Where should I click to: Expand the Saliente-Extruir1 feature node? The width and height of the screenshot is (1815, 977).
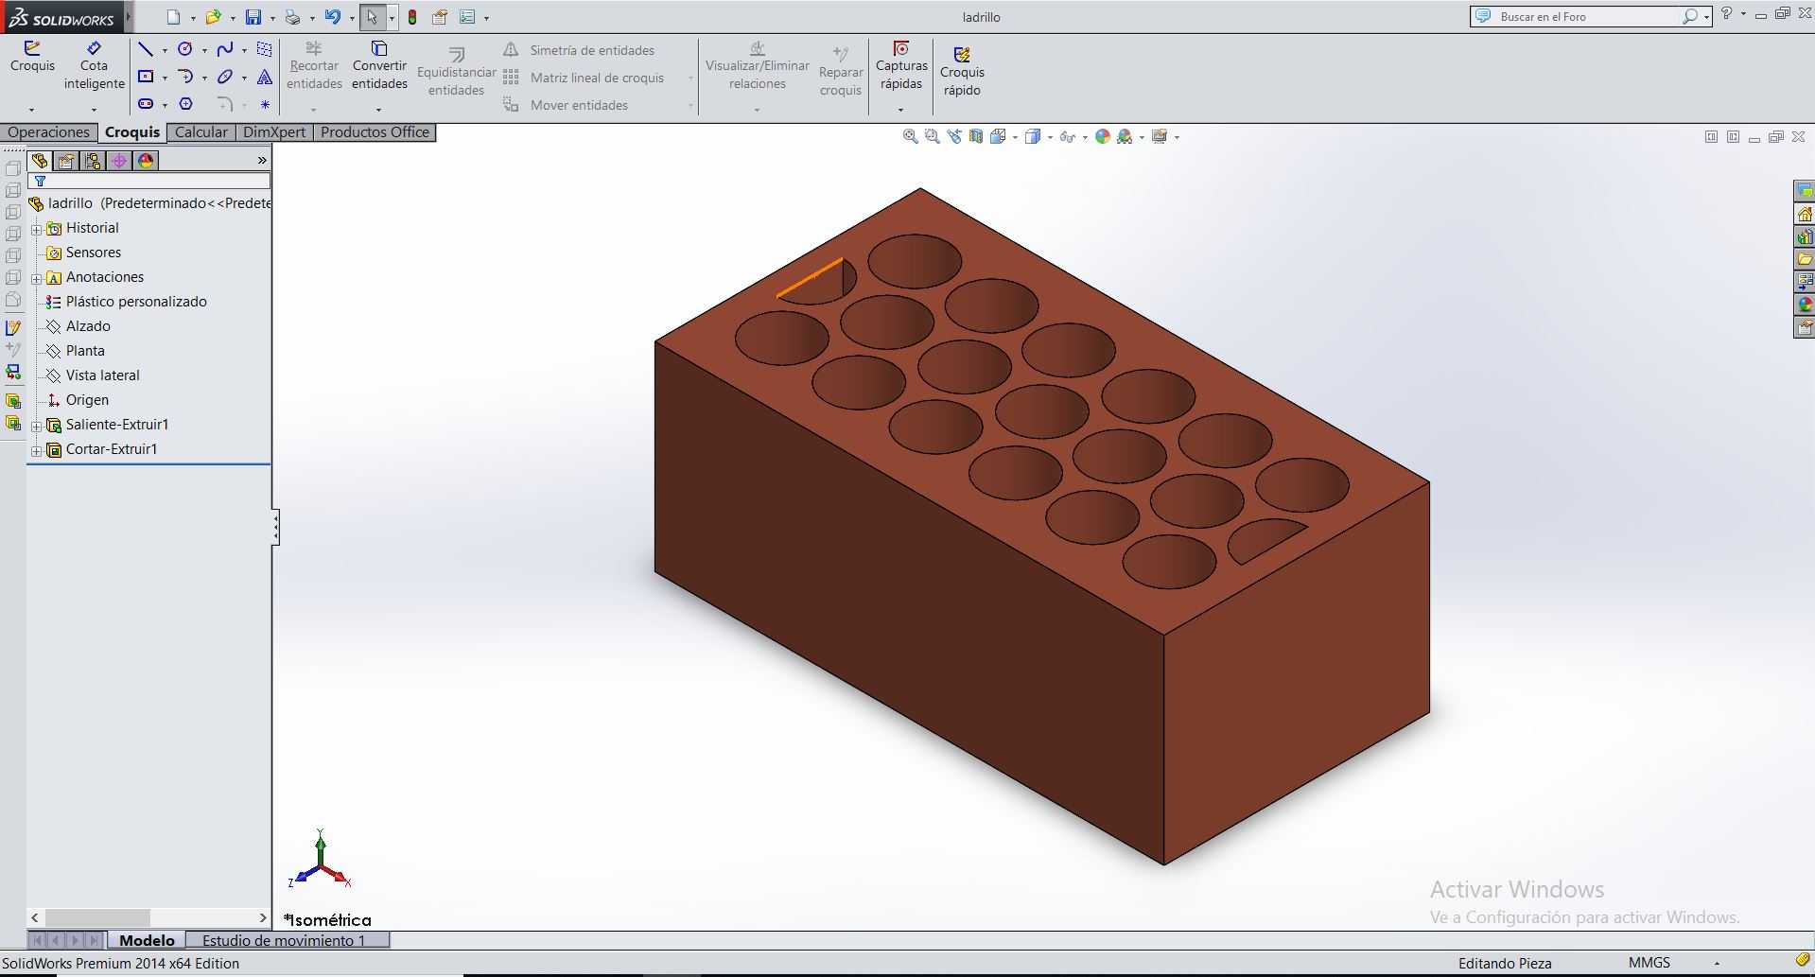pyautogui.click(x=36, y=426)
